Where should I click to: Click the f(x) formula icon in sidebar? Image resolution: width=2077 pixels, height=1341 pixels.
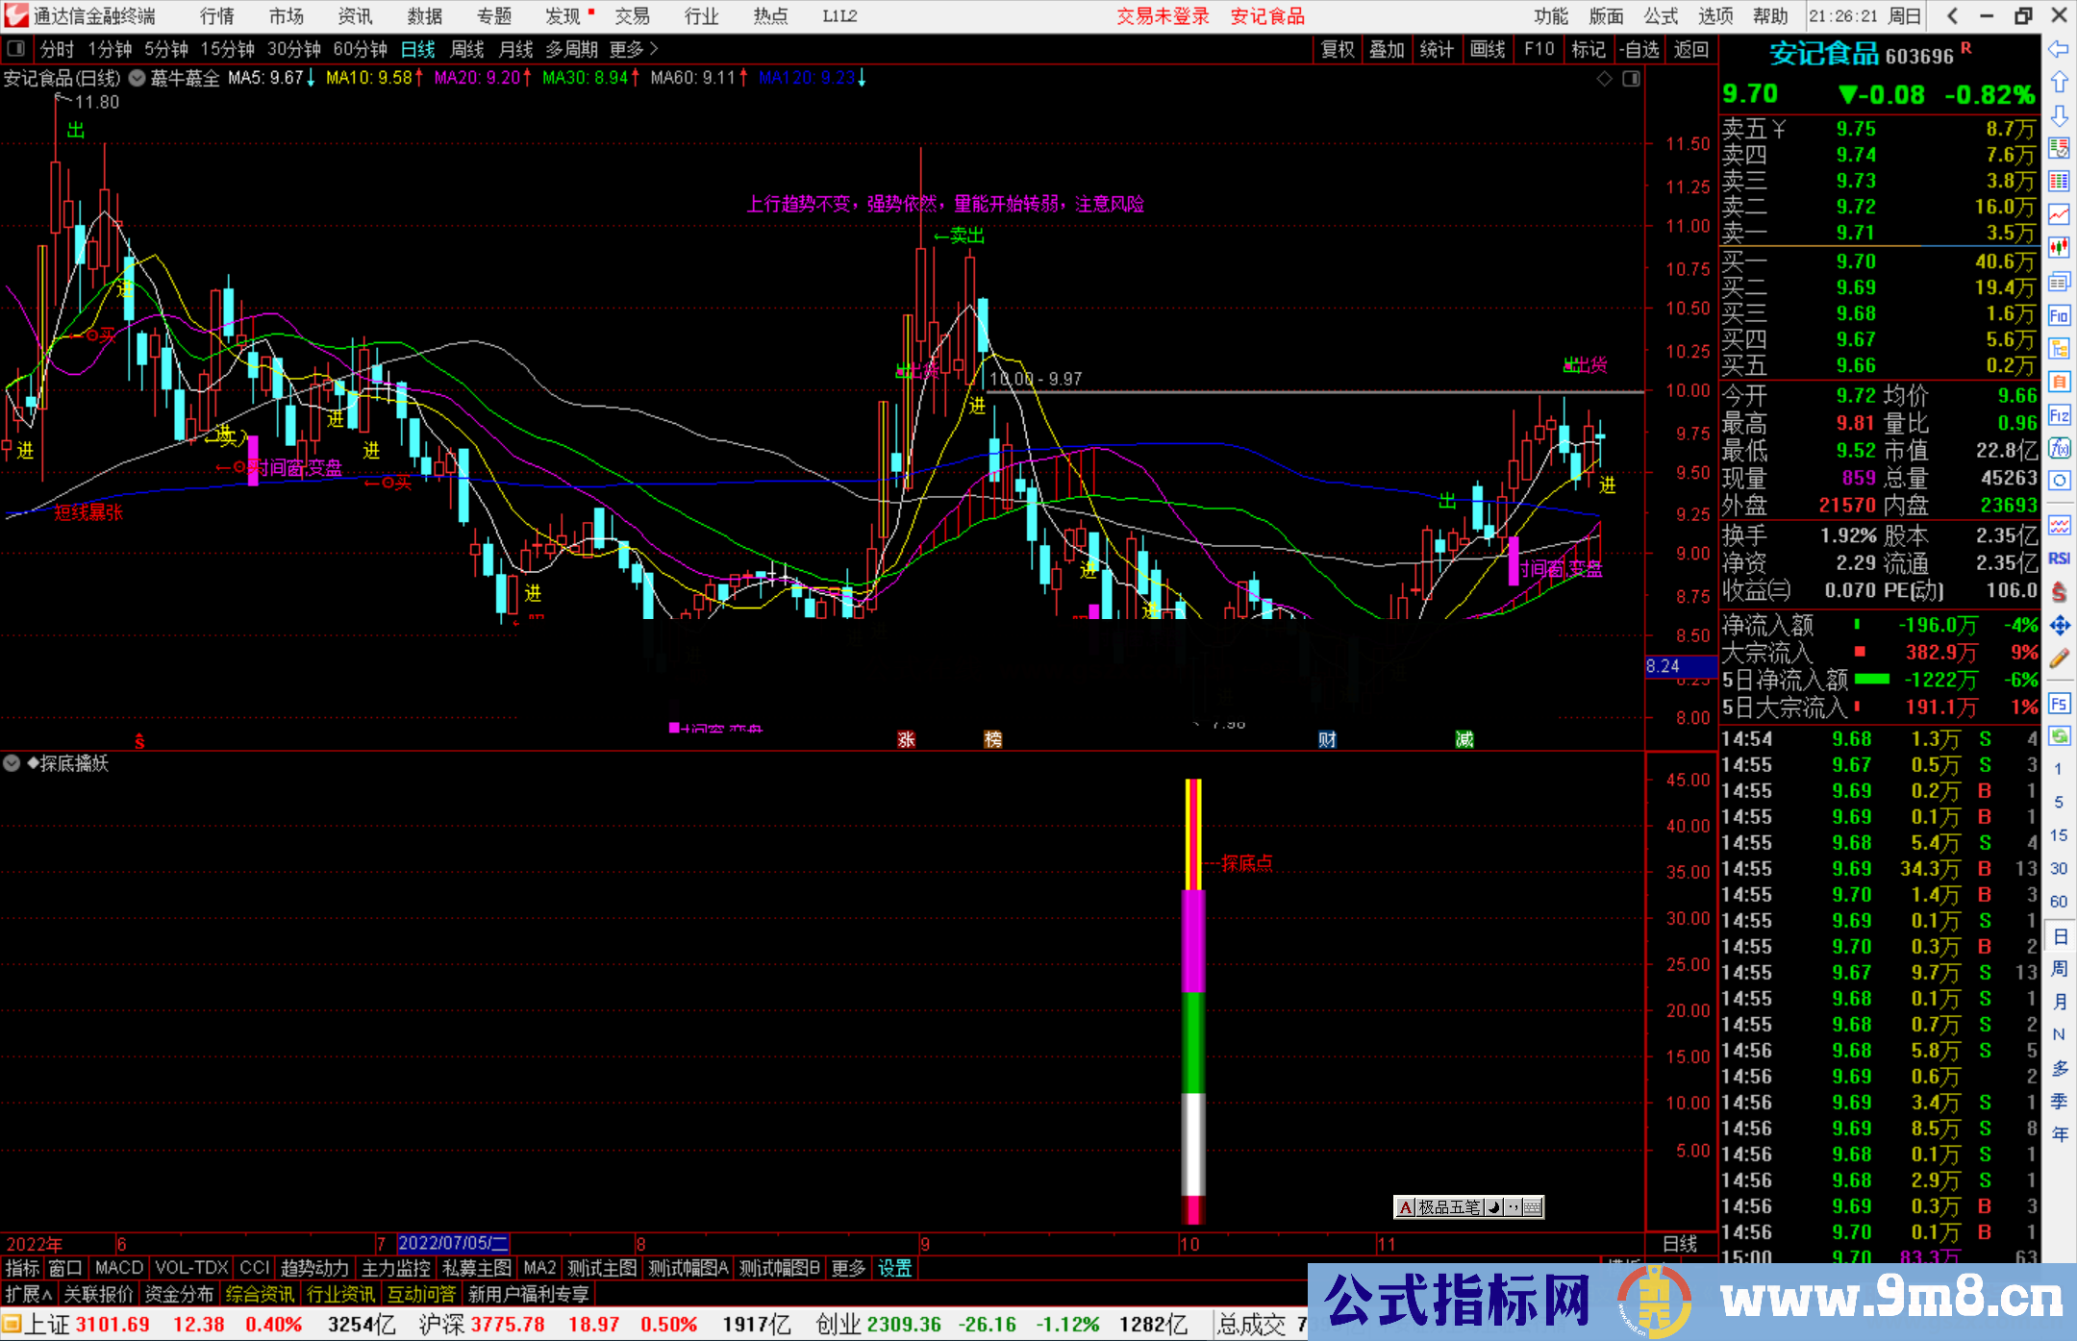pos(2059,448)
